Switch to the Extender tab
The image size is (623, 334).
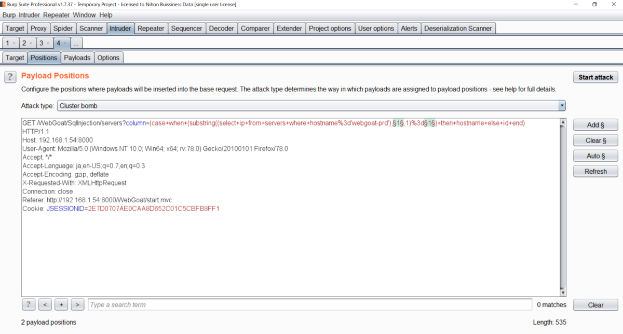coord(290,28)
